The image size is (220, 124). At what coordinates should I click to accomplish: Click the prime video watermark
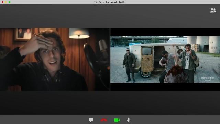point(208,79)
